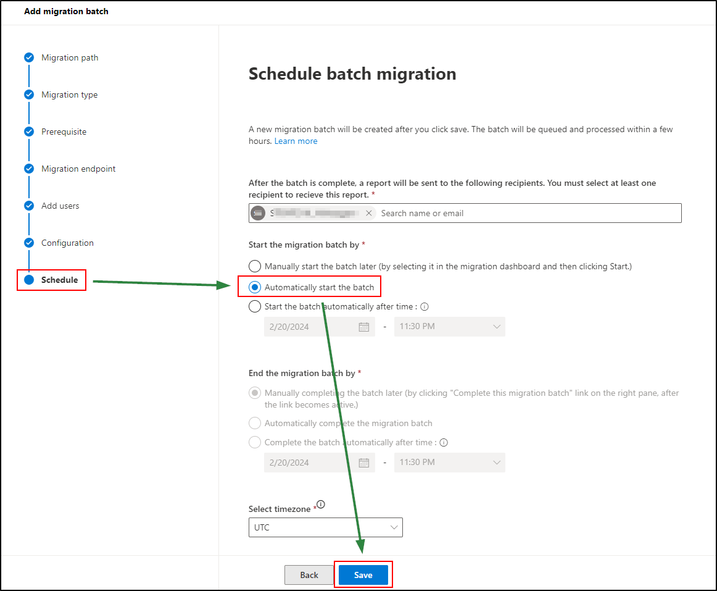Open the Learn more link
Screen dimensions: 717x591
click(x=296, y=141)
